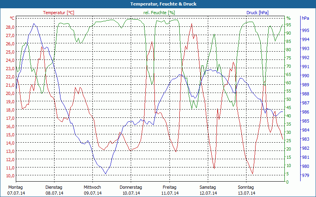Click the 'Mittwoch' day label
The width and height of the screenshot is (316, 197).
(92, 187)
